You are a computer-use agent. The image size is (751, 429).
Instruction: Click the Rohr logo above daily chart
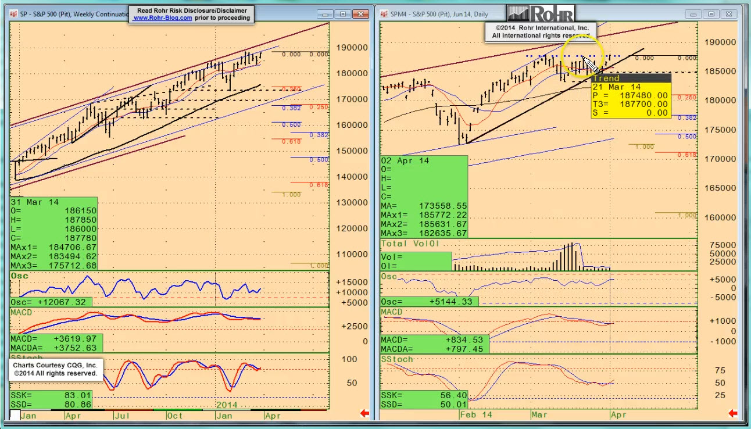(x=541, y=14)
